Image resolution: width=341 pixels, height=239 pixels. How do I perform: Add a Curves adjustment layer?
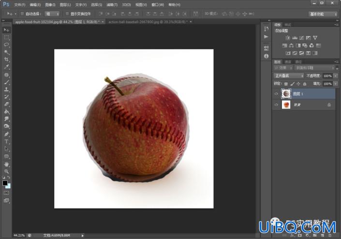point(301,38)
